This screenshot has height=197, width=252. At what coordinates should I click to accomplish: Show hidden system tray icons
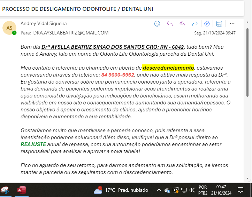159,190
